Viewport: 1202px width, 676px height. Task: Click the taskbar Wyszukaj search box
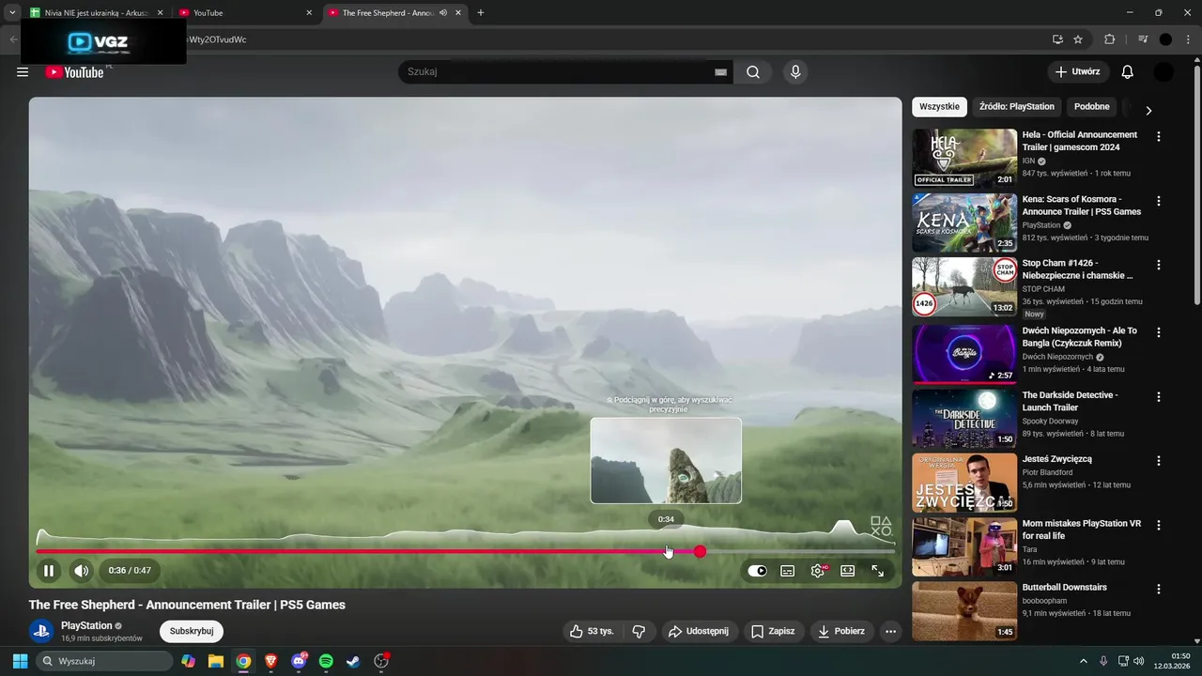[105, 661]
